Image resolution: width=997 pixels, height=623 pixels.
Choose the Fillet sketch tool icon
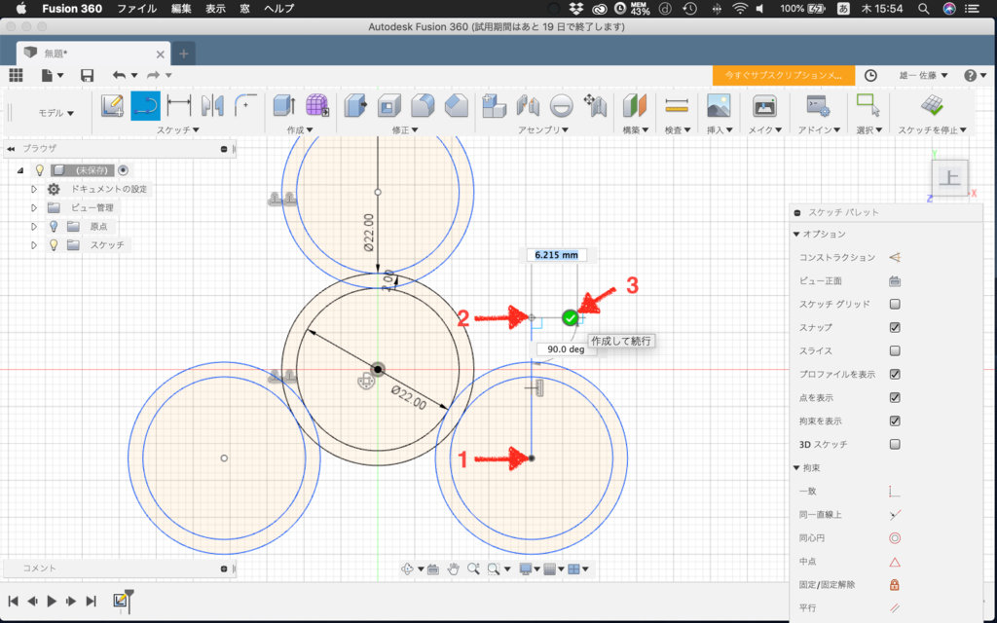point(245,105)
